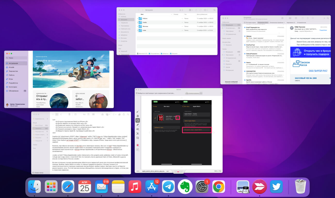Open featured game Следуйте за солнцем banner
Screen dimensions: 335x198
(71, 69)
